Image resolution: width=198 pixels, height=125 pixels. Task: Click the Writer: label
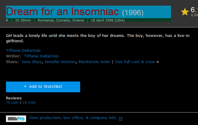click(13, 56)
